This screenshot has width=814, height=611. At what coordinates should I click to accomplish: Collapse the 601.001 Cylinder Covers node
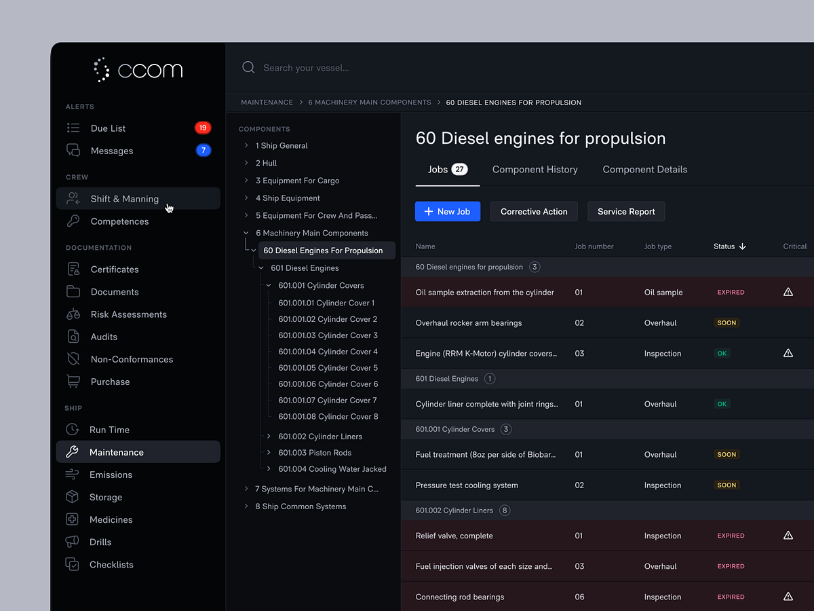click(x=269, y=286)
